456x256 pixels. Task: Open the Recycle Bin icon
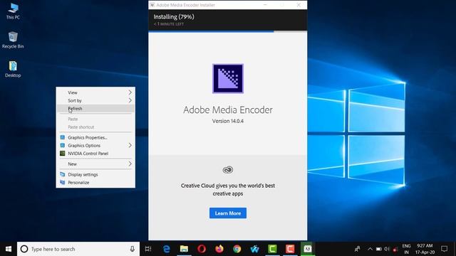[13, 40]
